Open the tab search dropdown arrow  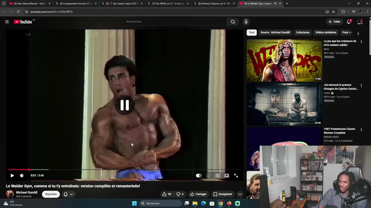pyautogui.click(x=4, y=3)
